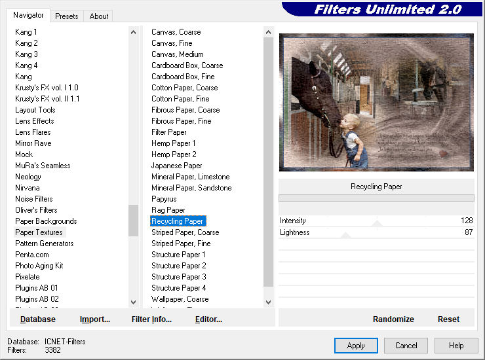Open the filter Editor...
485x360 pixels.
point(208,319)
